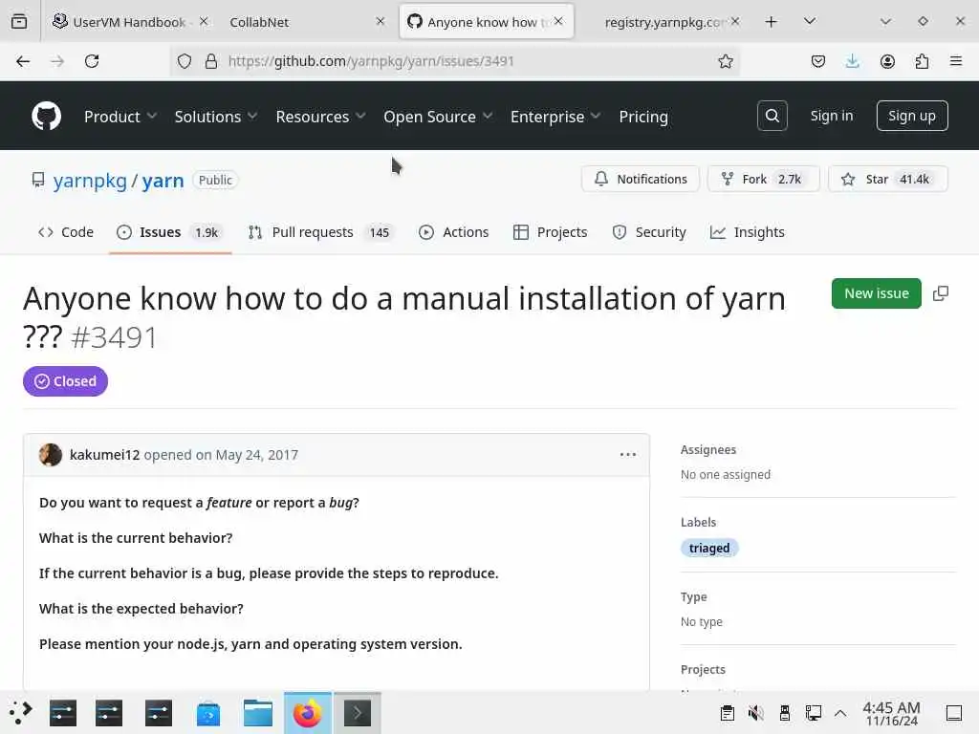
Task: Close the UserVM Handbook tab
Action: pos(204,21)
